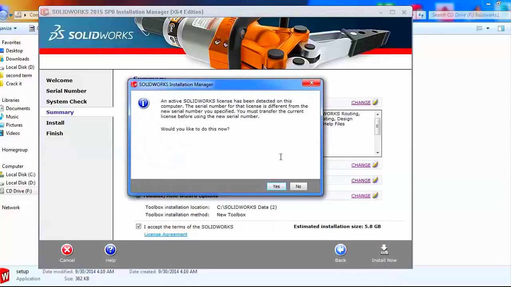
Task: Open the 'second term' folder in Favorites
Action: 19,75
